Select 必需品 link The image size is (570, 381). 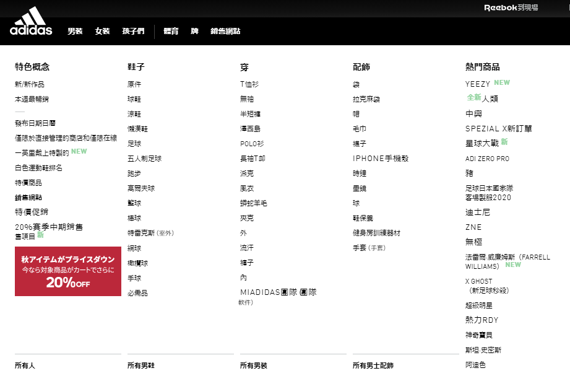137,293
